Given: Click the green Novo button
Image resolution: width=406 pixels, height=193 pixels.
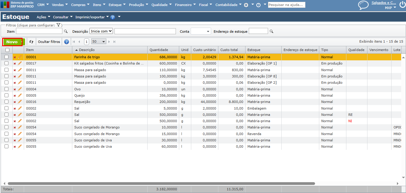Looking at the screenshot, I should (12, 42).
